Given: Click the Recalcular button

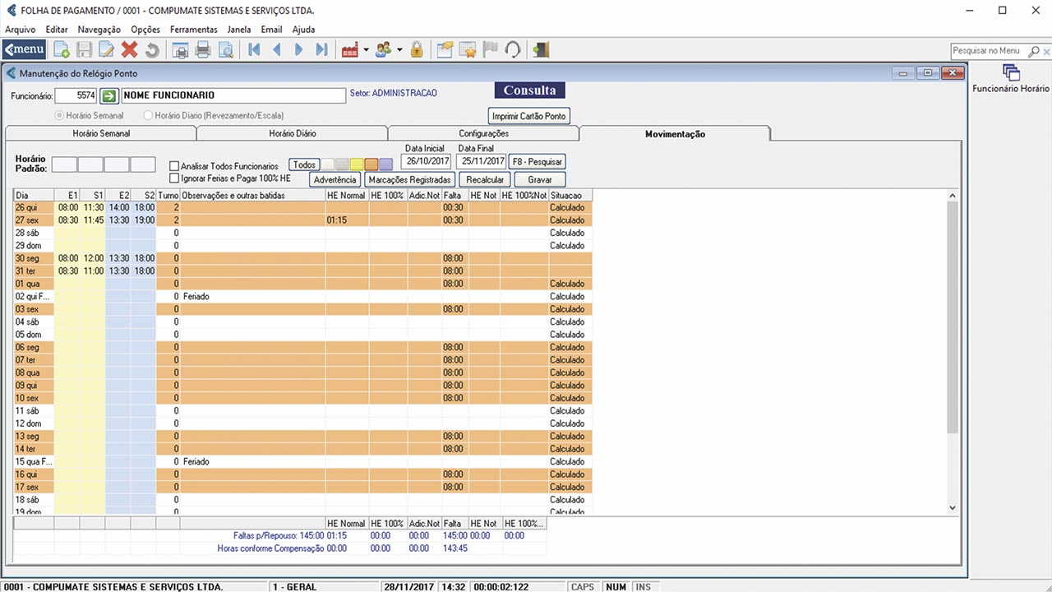Looking at the screenshot, I should click(x=484, y=179).
